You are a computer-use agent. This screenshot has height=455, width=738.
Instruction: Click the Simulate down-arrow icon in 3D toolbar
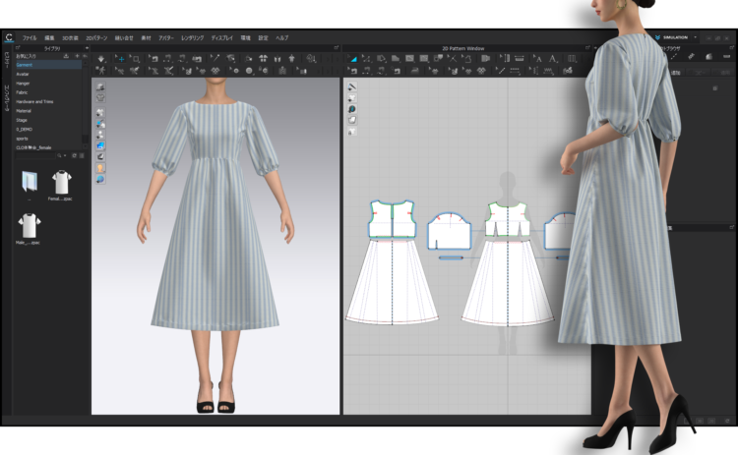coord(101,59)
